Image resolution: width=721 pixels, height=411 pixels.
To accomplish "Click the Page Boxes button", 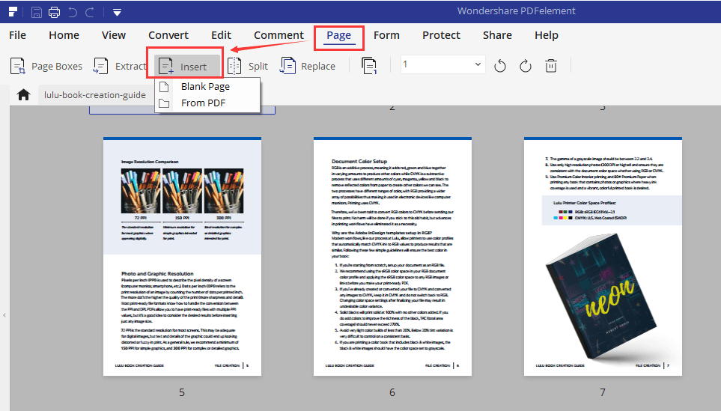I will 46,66.
